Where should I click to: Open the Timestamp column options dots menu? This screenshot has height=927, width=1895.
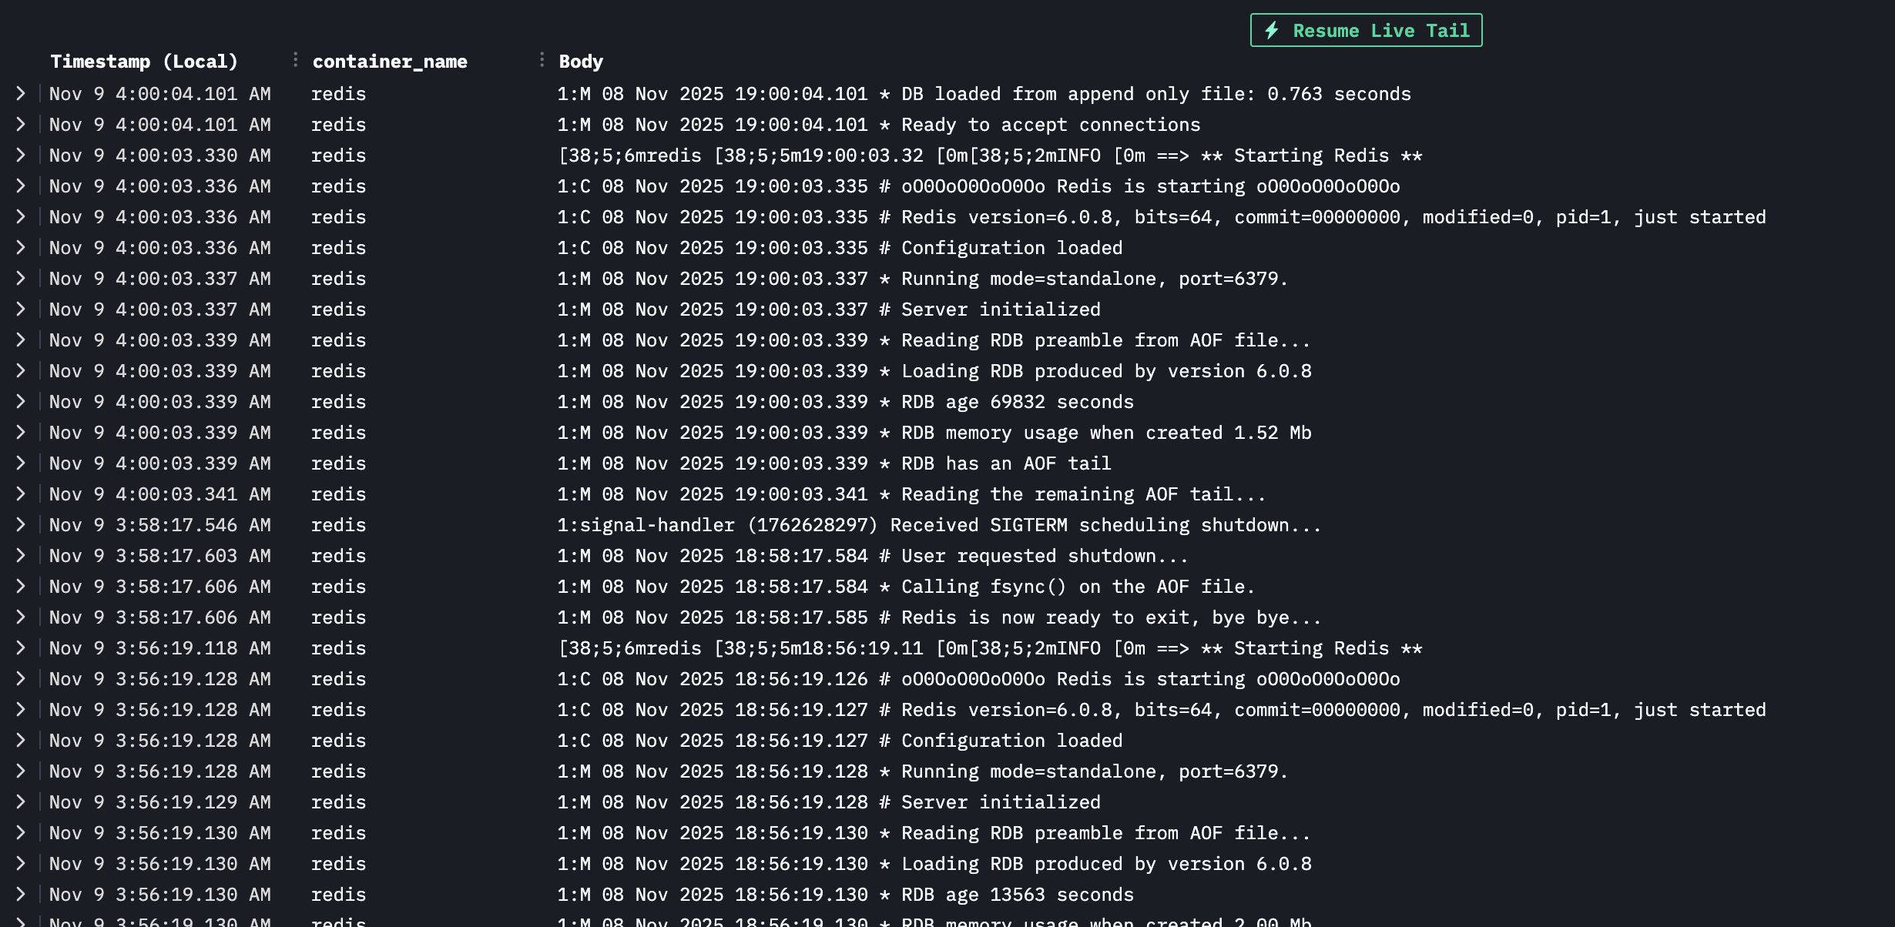tap(296, 60)
